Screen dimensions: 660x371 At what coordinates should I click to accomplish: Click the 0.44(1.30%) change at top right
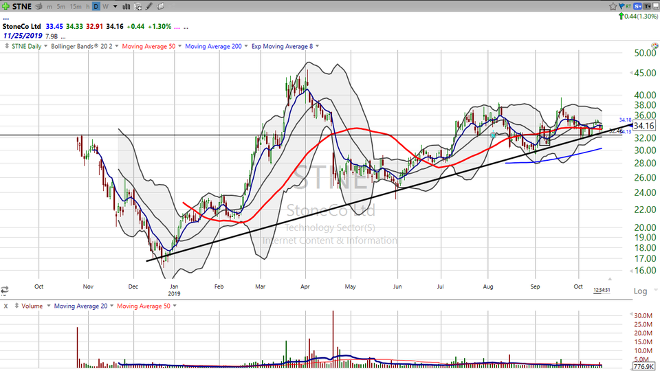[641, 16]
